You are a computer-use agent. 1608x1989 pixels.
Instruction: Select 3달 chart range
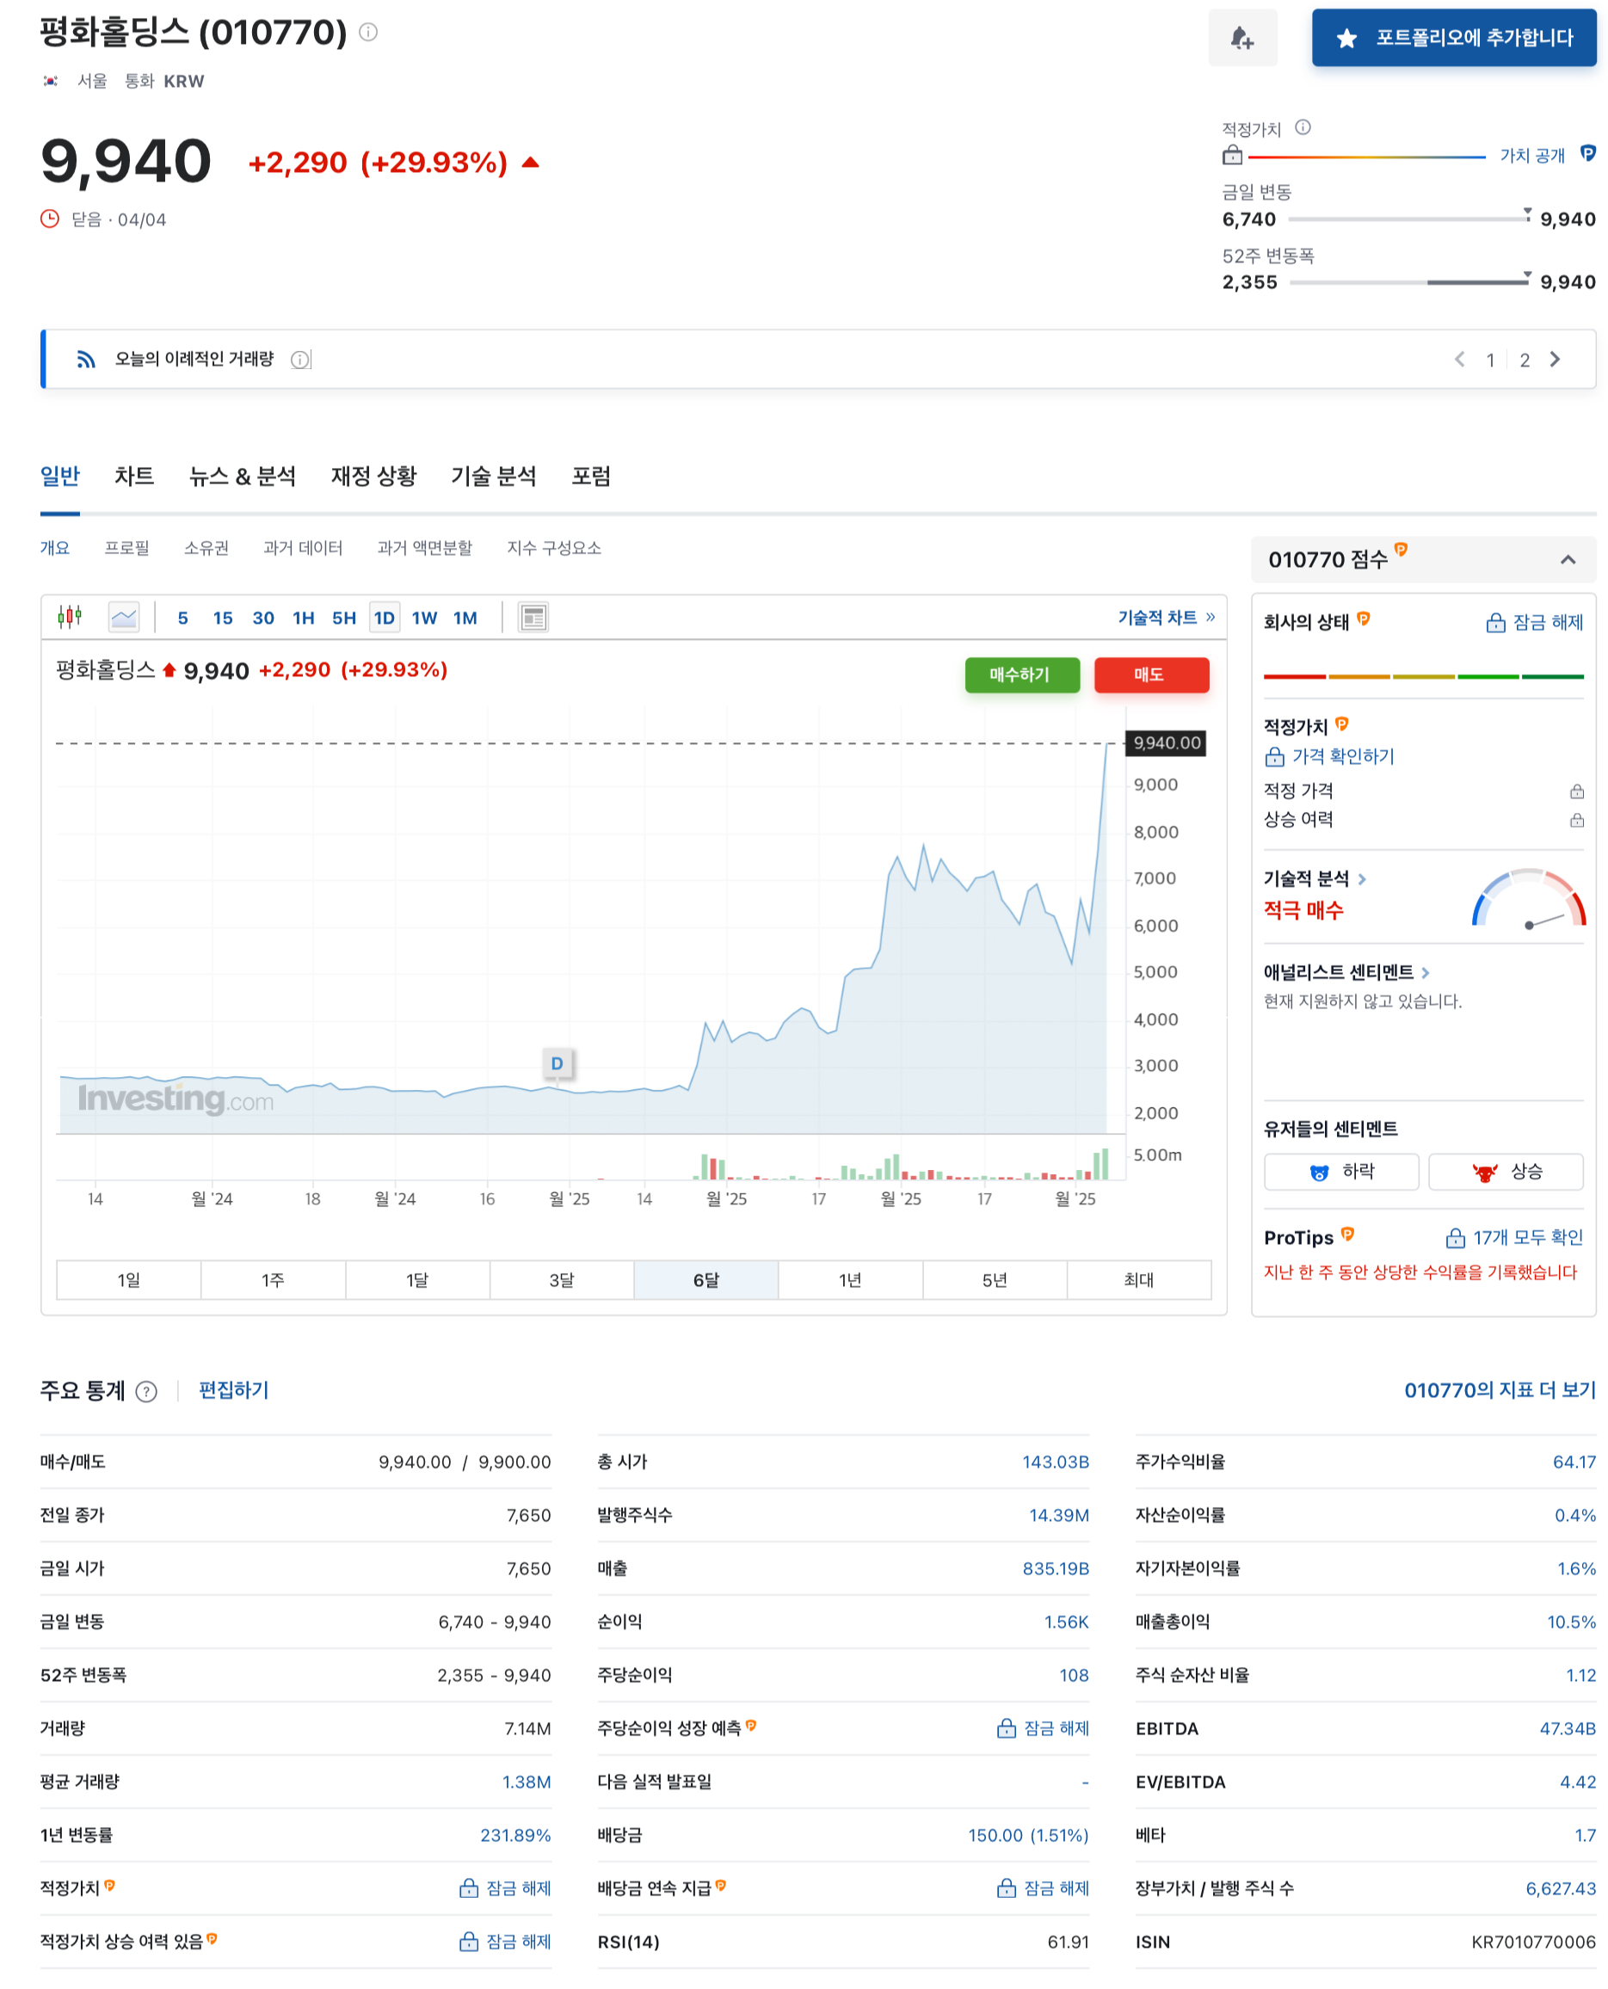(x=561, y=1280)
